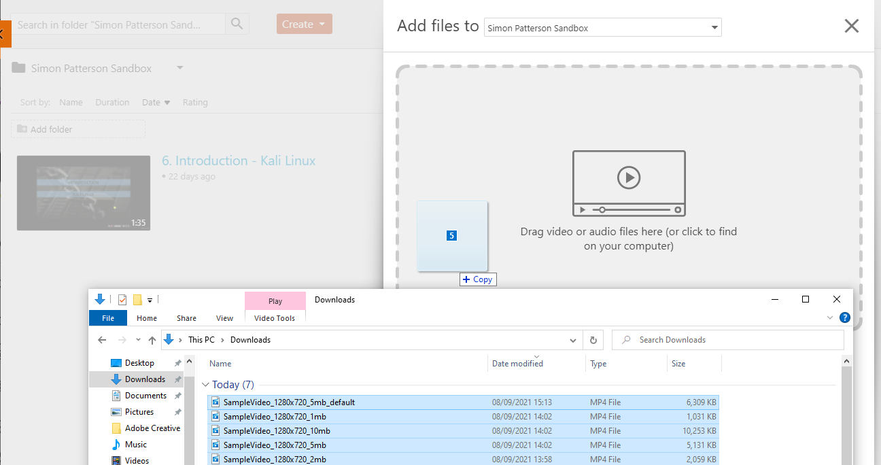The image size is (881, 465).
Task: Click the MP4 icon of SampleVideo_1280x720_1mb
Action: tap(216, 417)
